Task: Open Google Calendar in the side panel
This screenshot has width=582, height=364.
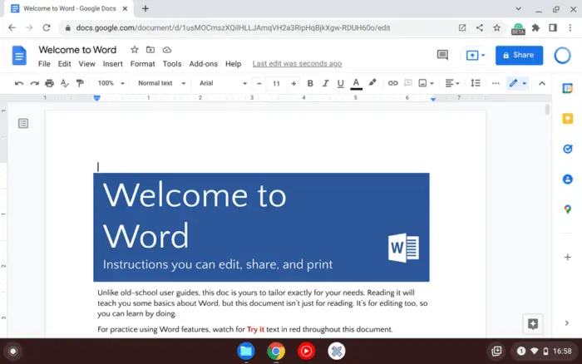Action: coord(568,88)
